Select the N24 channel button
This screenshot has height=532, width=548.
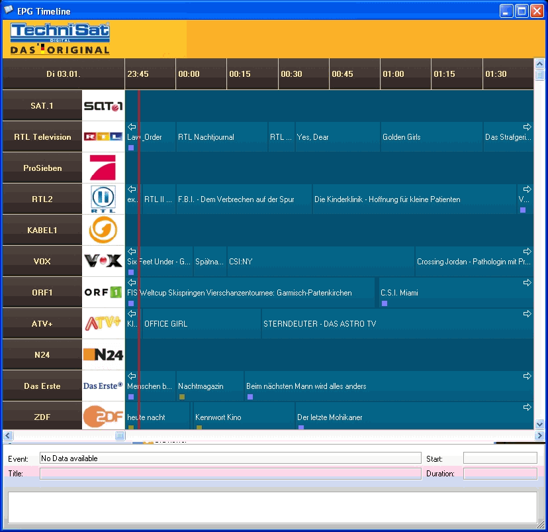[42, 354]
